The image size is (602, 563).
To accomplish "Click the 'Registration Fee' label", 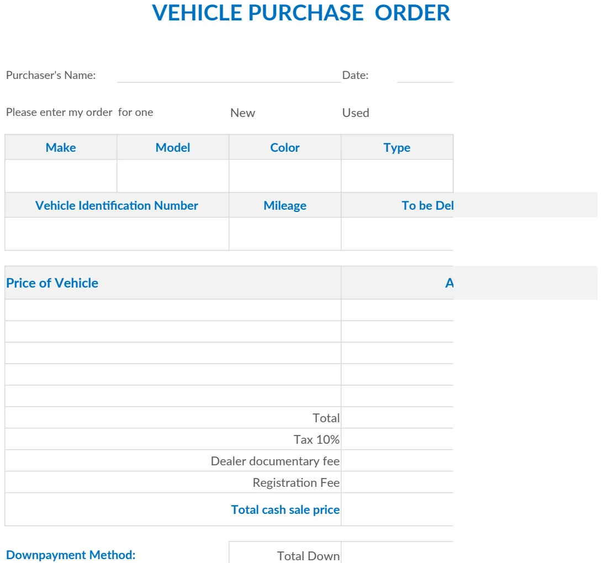I will point(296,482).
